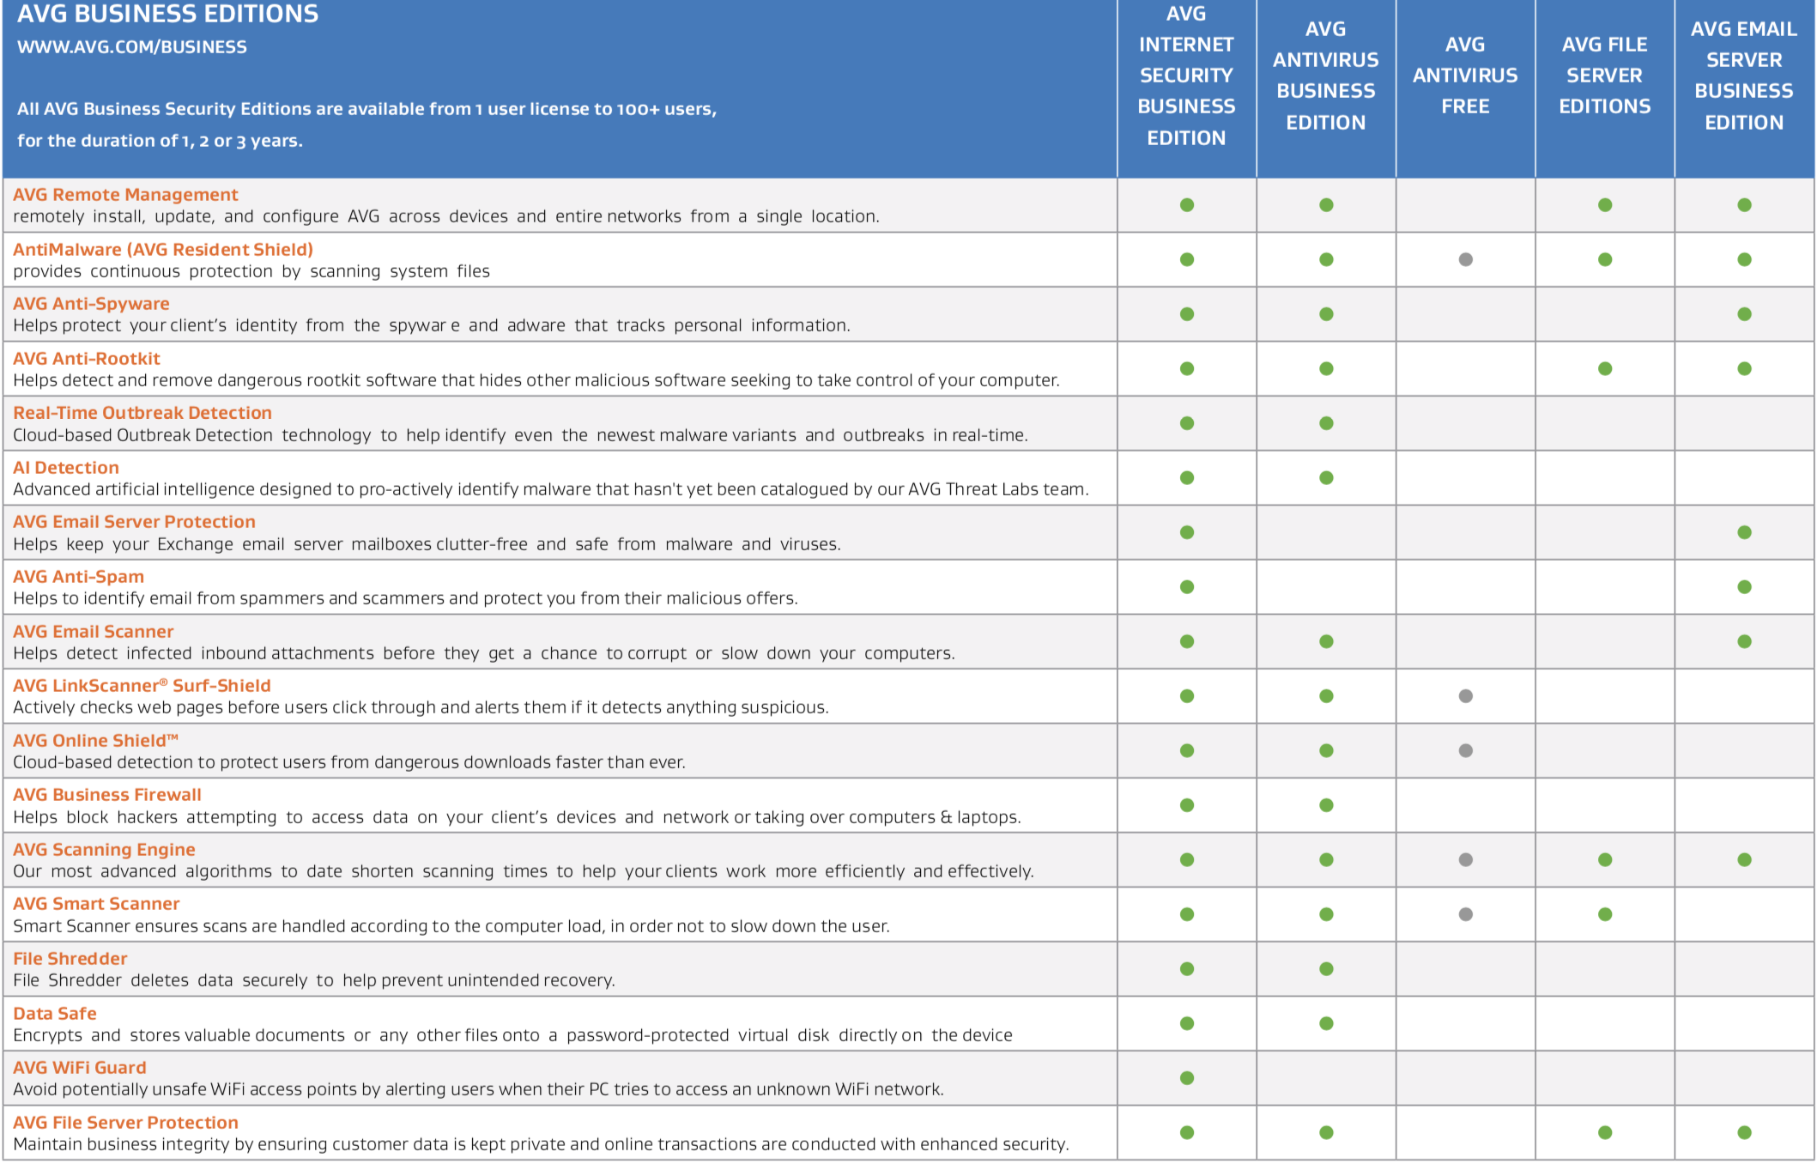Click the AntiMalware (AVG Resident Shield) heading
This screenshot has width=1817, height=1164.
163,250
